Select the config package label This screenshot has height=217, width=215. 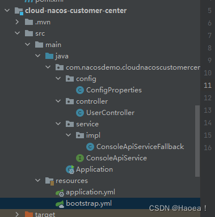click(86, 79)
